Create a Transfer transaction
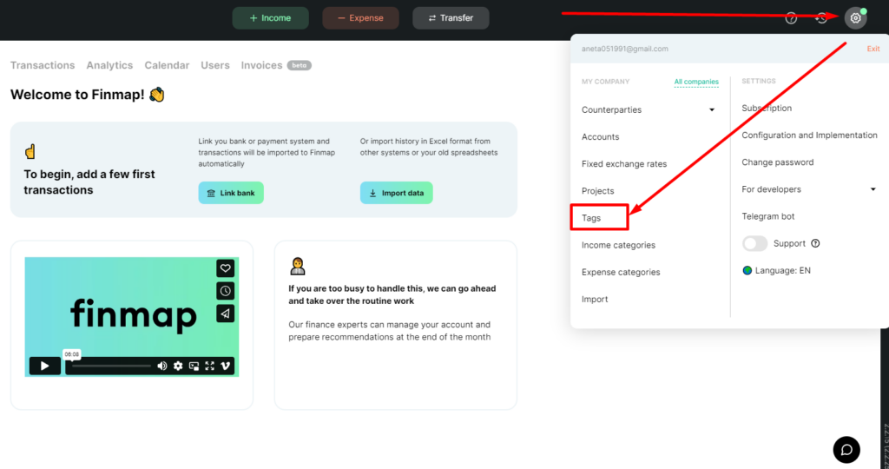The image size is (889, 469). pyautogui.click(x=451, y=18)
